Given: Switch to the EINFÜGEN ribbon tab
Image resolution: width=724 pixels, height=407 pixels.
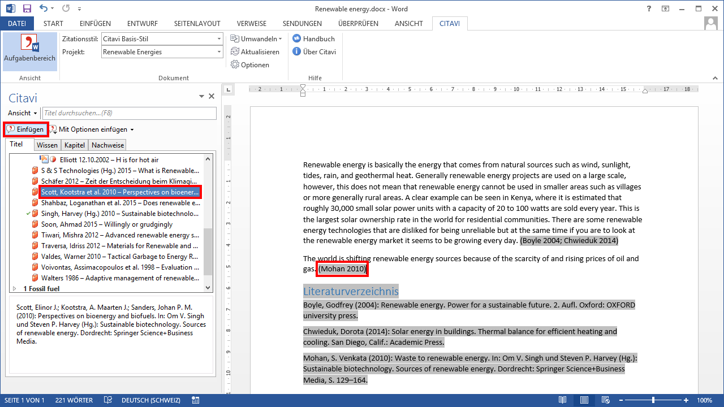Looking at the screenshot, I should pyautogui.click(x=95, y=23).
